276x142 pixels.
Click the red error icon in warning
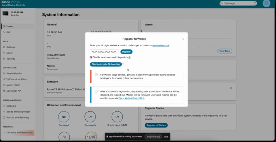[x=96, y=75]
